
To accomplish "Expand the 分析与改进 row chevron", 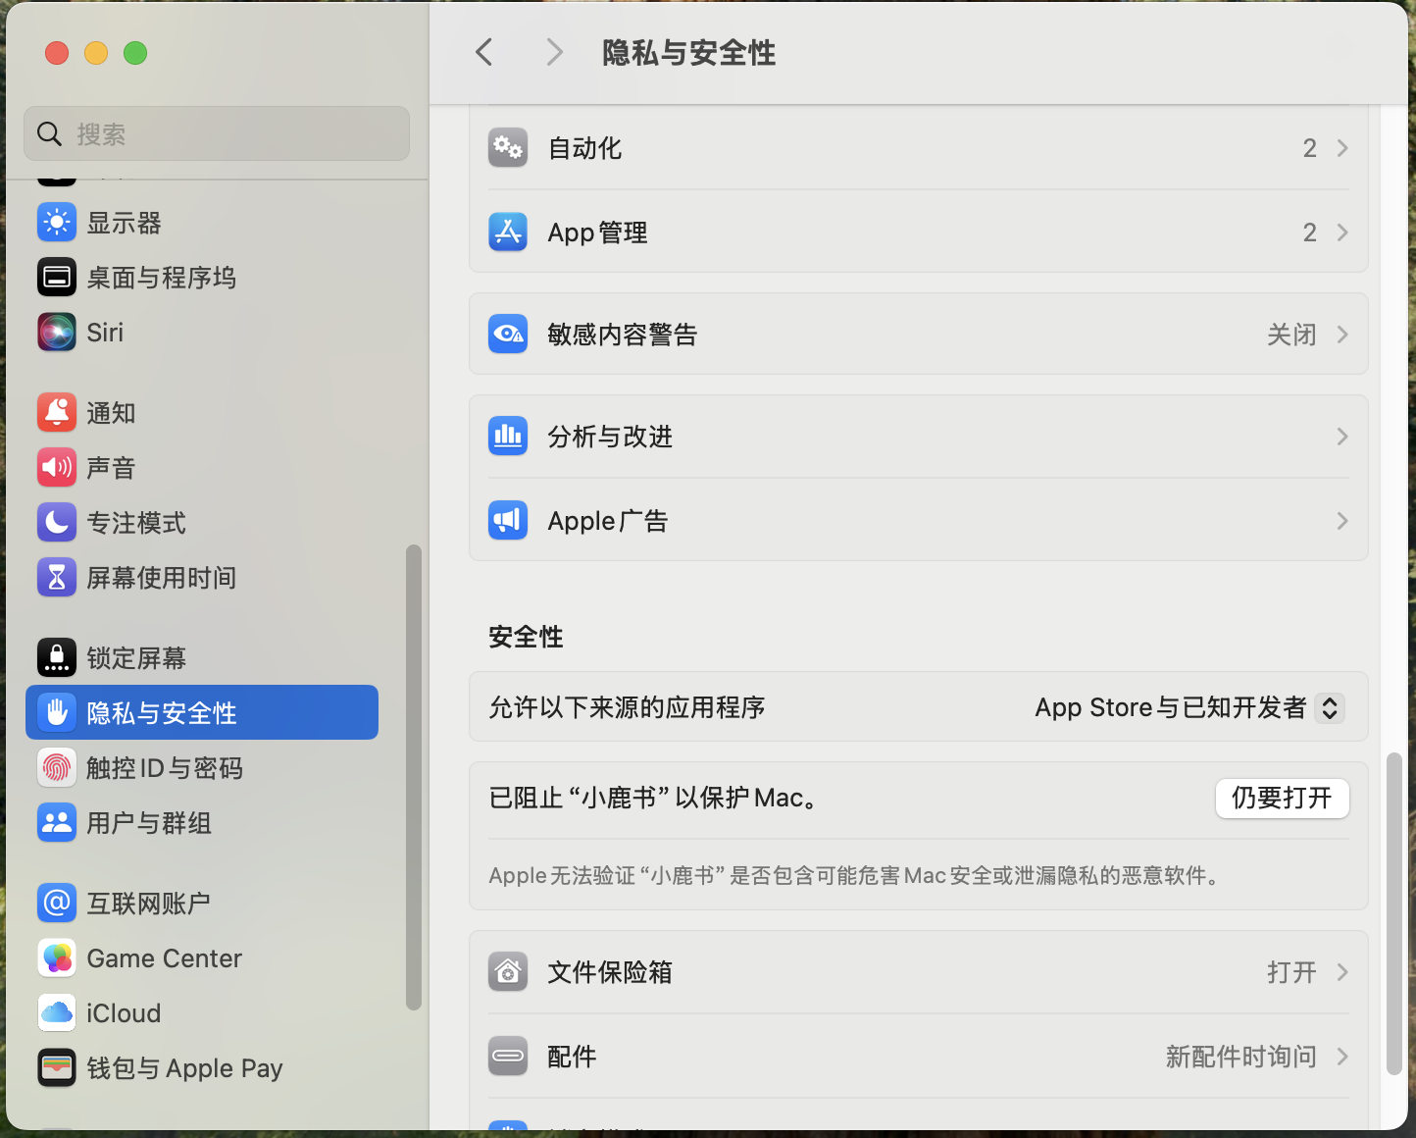I will 1342,437.
